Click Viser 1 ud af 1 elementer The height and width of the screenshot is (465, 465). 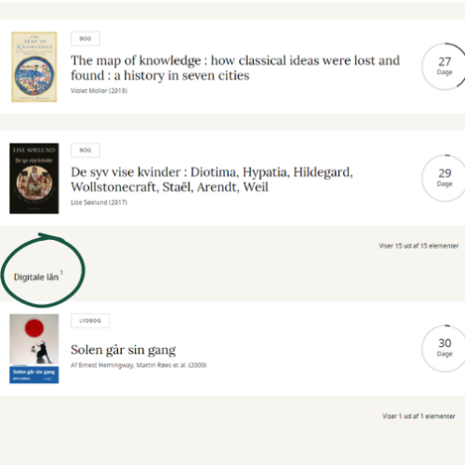419,416
